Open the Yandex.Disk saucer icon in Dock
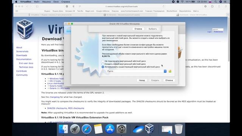Viewport: 242px width, 136px height. (x=138, y=129)
